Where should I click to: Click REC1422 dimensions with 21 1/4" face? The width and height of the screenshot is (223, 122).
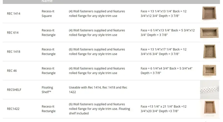[164, 109]
